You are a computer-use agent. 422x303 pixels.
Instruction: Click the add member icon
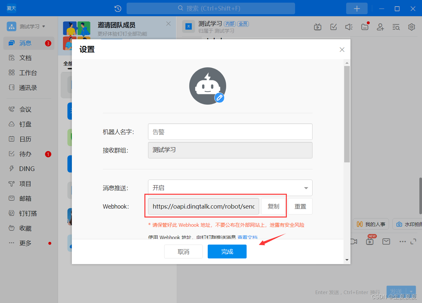(380, 27)
